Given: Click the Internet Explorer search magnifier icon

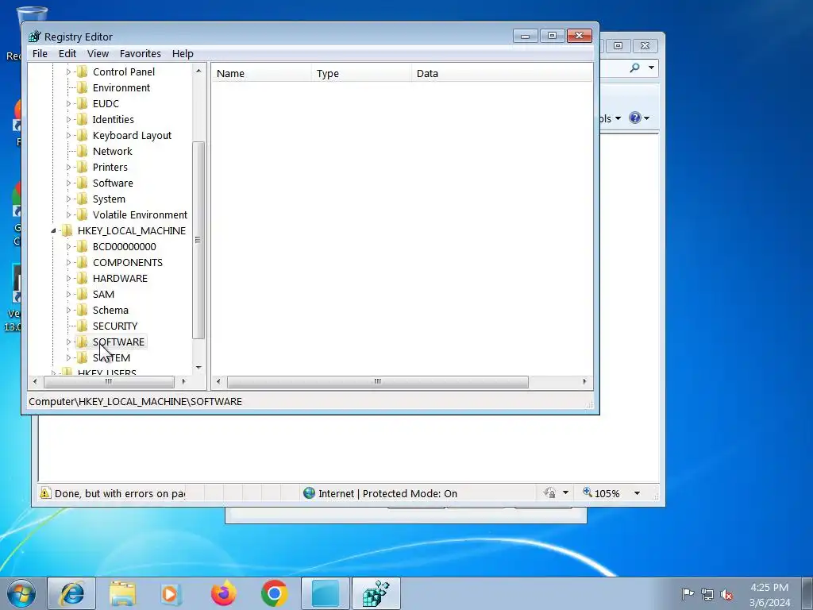Looking at the screenshot, I should 634,68.
